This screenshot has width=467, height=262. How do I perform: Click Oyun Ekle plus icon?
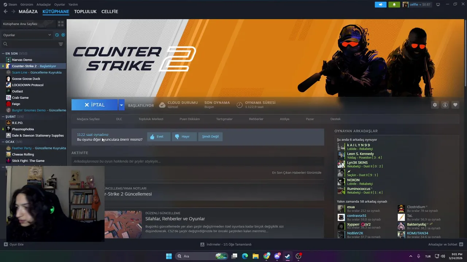tap(5, 244)
